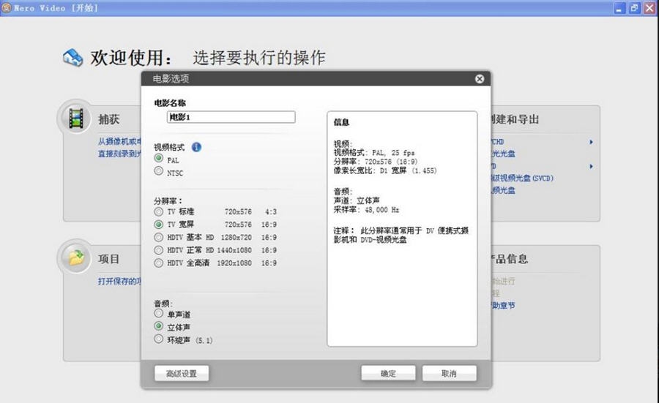Click the film strip 捕获 icon

(x=75, y=118)
